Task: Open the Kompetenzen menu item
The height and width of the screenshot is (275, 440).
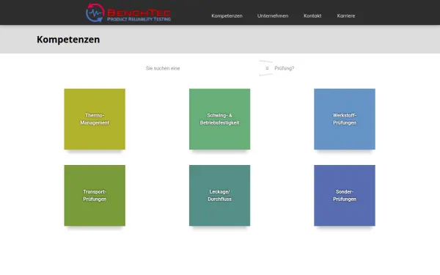Action: [x=227, y=15]
